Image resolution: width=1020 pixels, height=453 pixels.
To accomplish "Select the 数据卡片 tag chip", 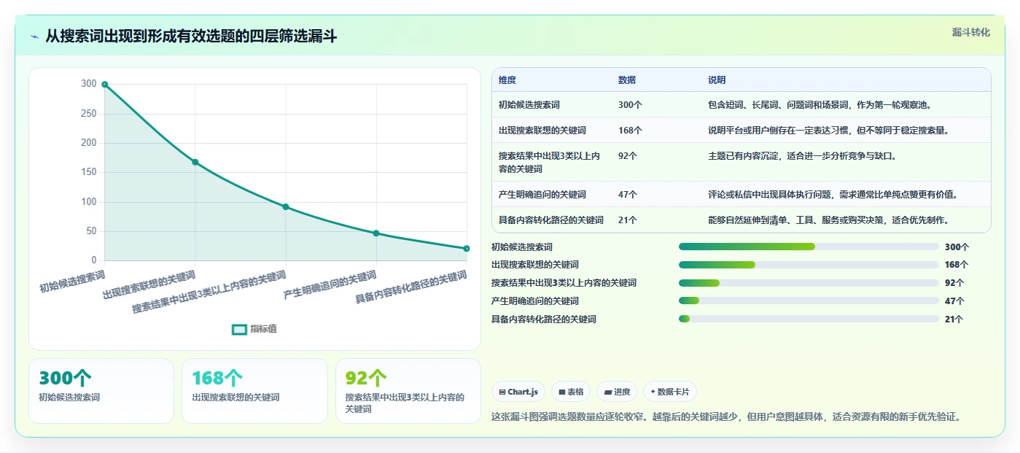I will click(x=670, y=392).
